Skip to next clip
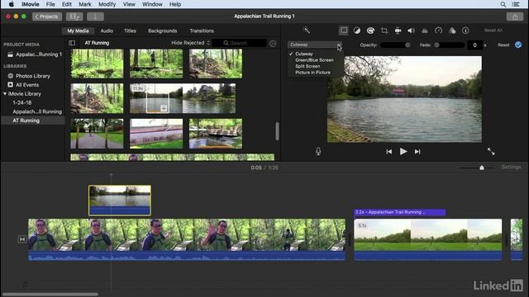Screen dimensions: 529x297 click(x=417, y=152)
